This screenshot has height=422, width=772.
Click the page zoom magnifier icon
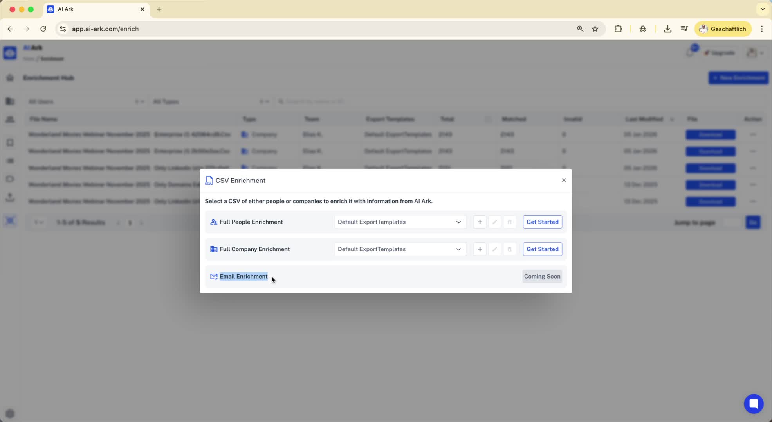pyautogui.click(x=580, y=29)
